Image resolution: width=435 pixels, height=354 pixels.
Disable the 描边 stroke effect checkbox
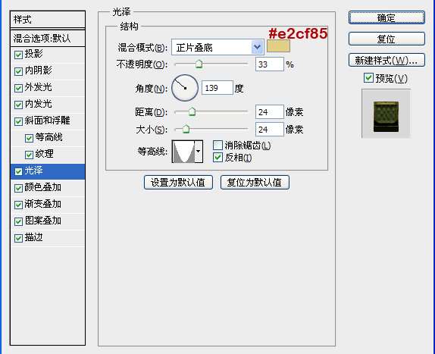(18, 238)
